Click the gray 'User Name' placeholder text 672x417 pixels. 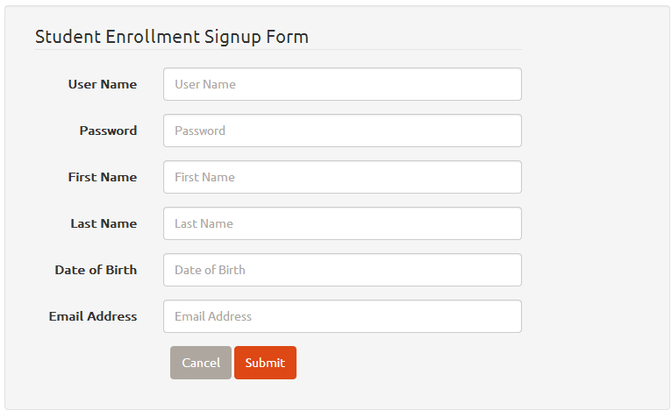(205, 84)
